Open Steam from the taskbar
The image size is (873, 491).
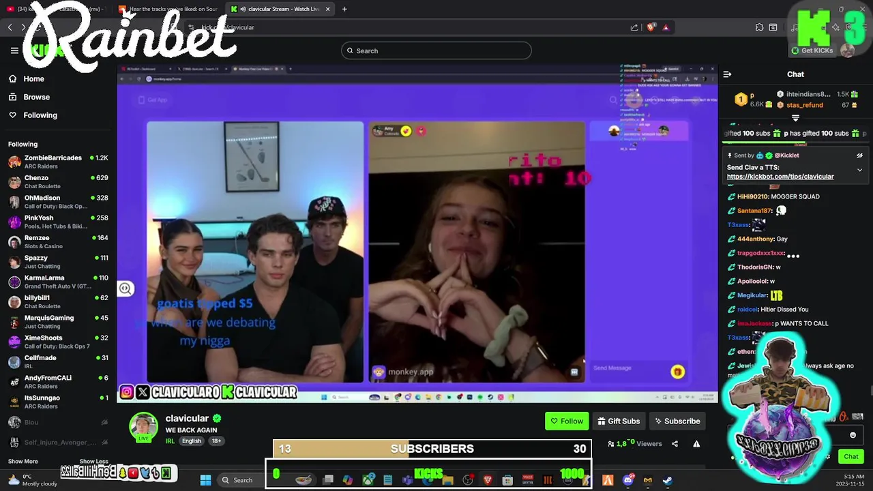(x=667, y=480)
